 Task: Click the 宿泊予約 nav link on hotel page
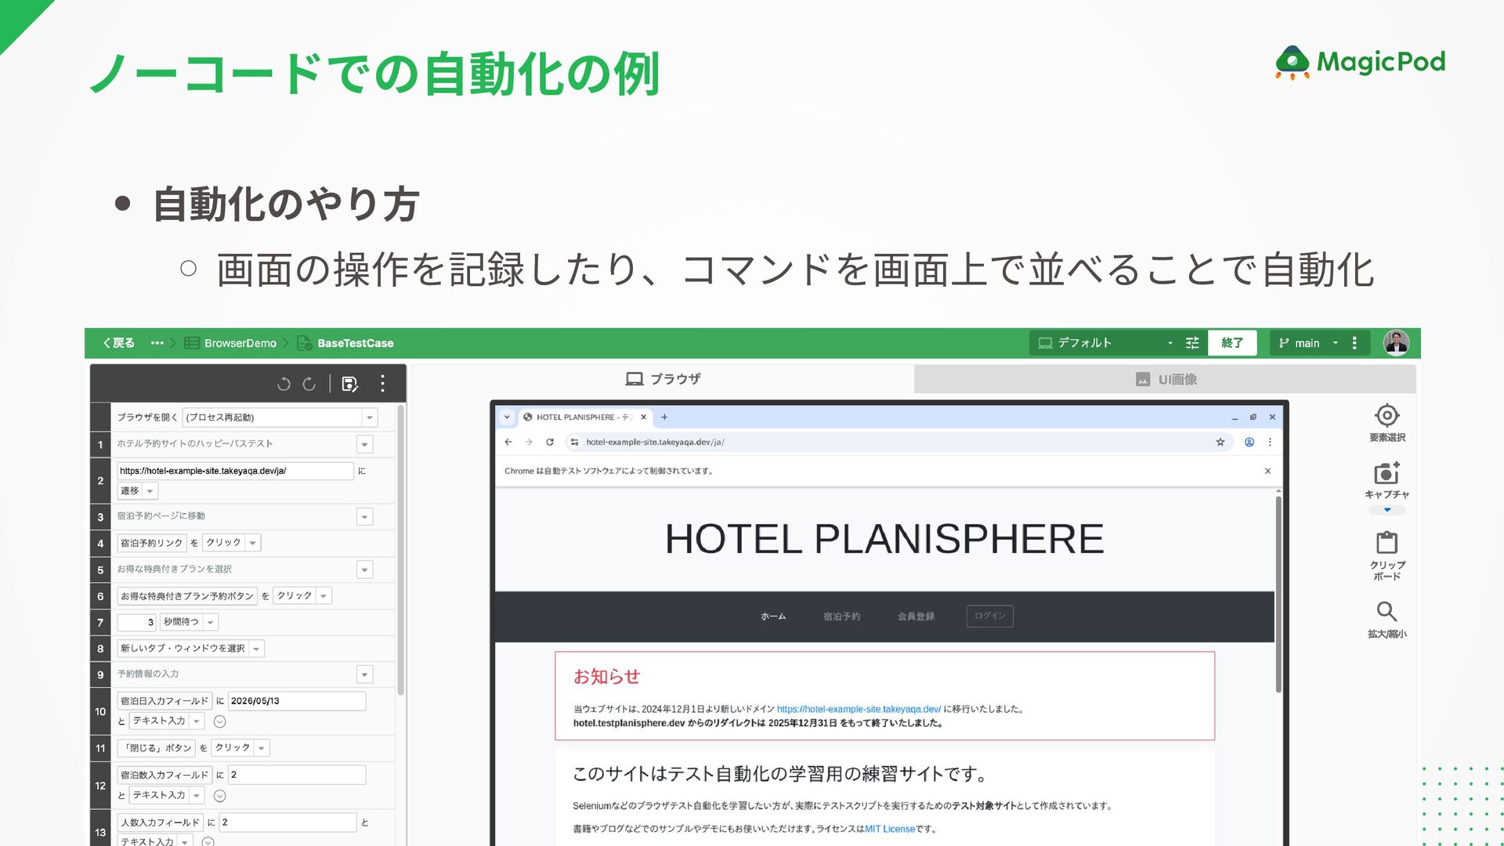841,616
